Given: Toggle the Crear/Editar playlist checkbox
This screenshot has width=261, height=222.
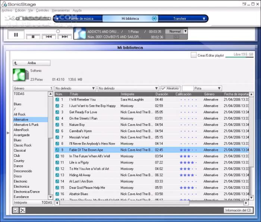Looking at the screenshot, I should coord(194,55).
